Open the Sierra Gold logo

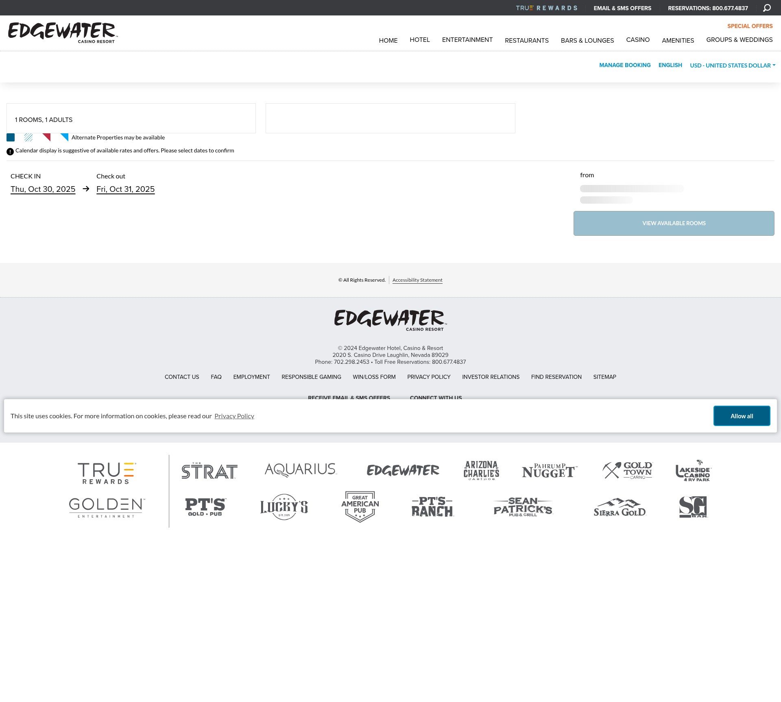[620, 507]
